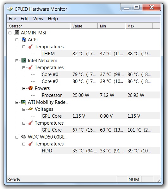
Task: Click the Value column header
Action: [x=84, y=26]
